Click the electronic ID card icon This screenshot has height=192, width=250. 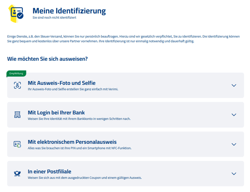18,144
